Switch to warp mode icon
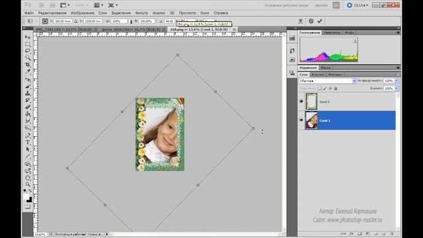The image size is (423, 238). point(301,20)
